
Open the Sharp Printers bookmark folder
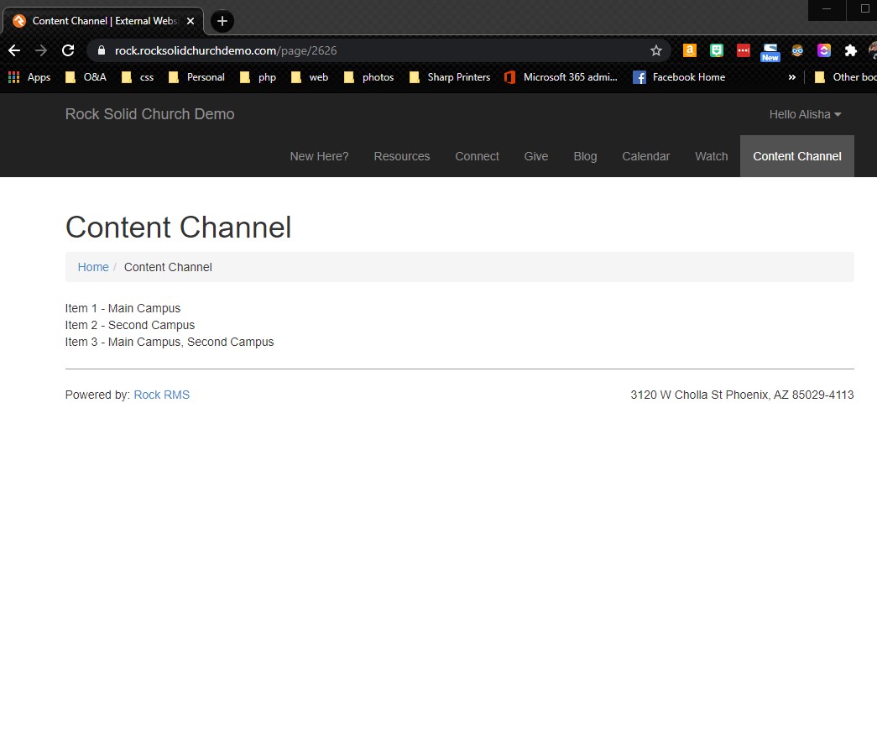click(450, 77)
